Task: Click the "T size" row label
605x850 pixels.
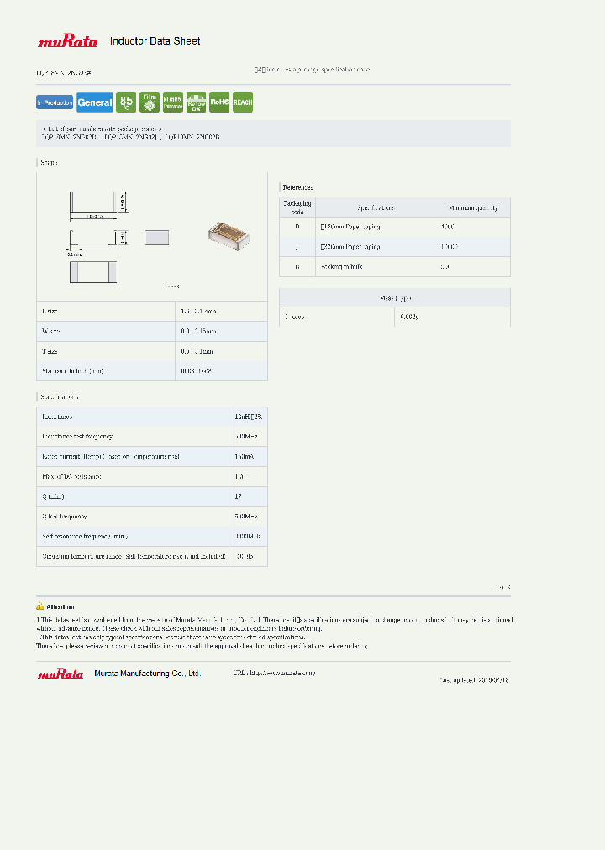Action: pyautogui.click(x=50, y=351)
